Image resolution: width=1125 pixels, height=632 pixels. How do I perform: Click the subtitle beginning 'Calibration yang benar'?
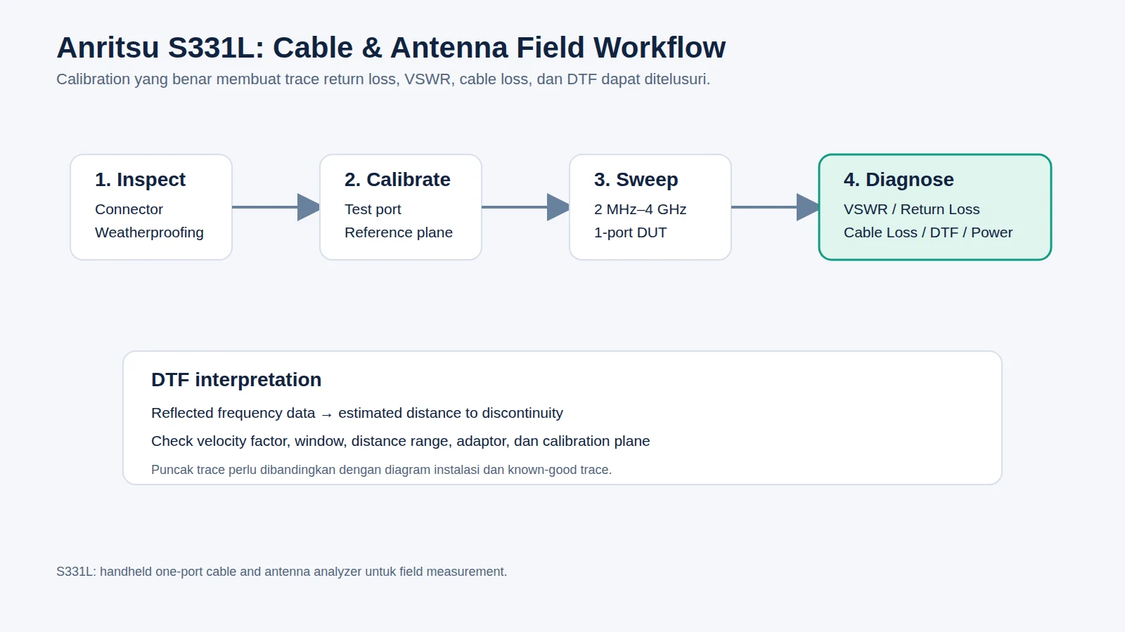click(383, 79)
